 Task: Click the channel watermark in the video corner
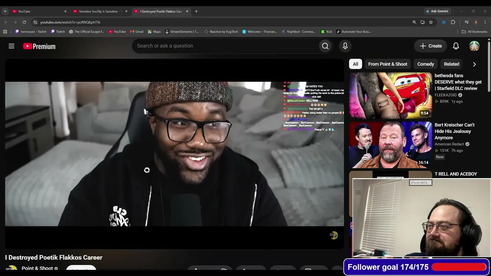coord(334,235)
